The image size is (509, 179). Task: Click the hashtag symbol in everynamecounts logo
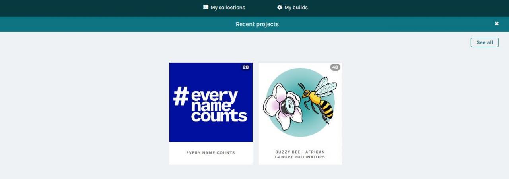click(181, 96)
